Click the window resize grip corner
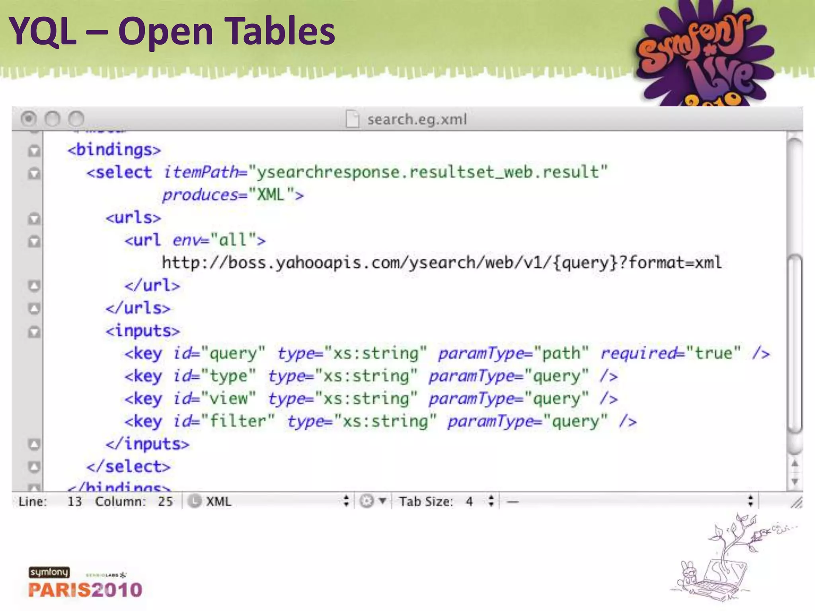 [796, 503]
